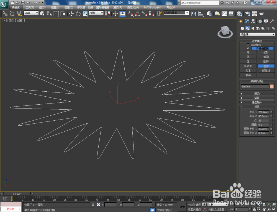Toggle Spinner Snap on the toolbar
The height and width of the screenshot is (212, 277).
click(151, 14)
